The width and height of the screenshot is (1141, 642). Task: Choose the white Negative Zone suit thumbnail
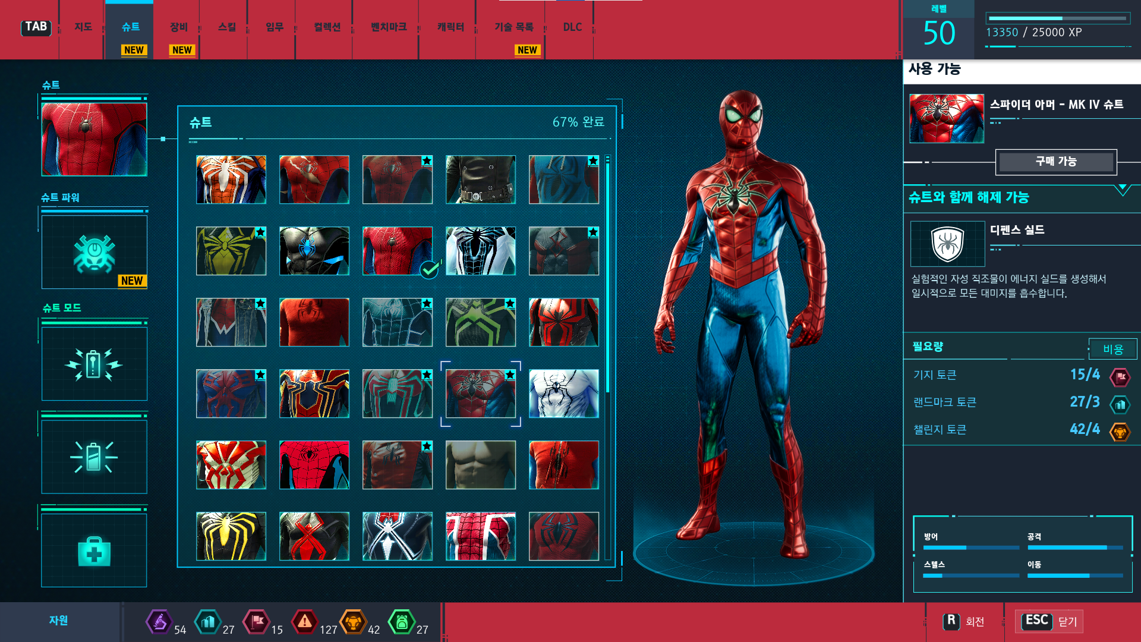point(481,251)
